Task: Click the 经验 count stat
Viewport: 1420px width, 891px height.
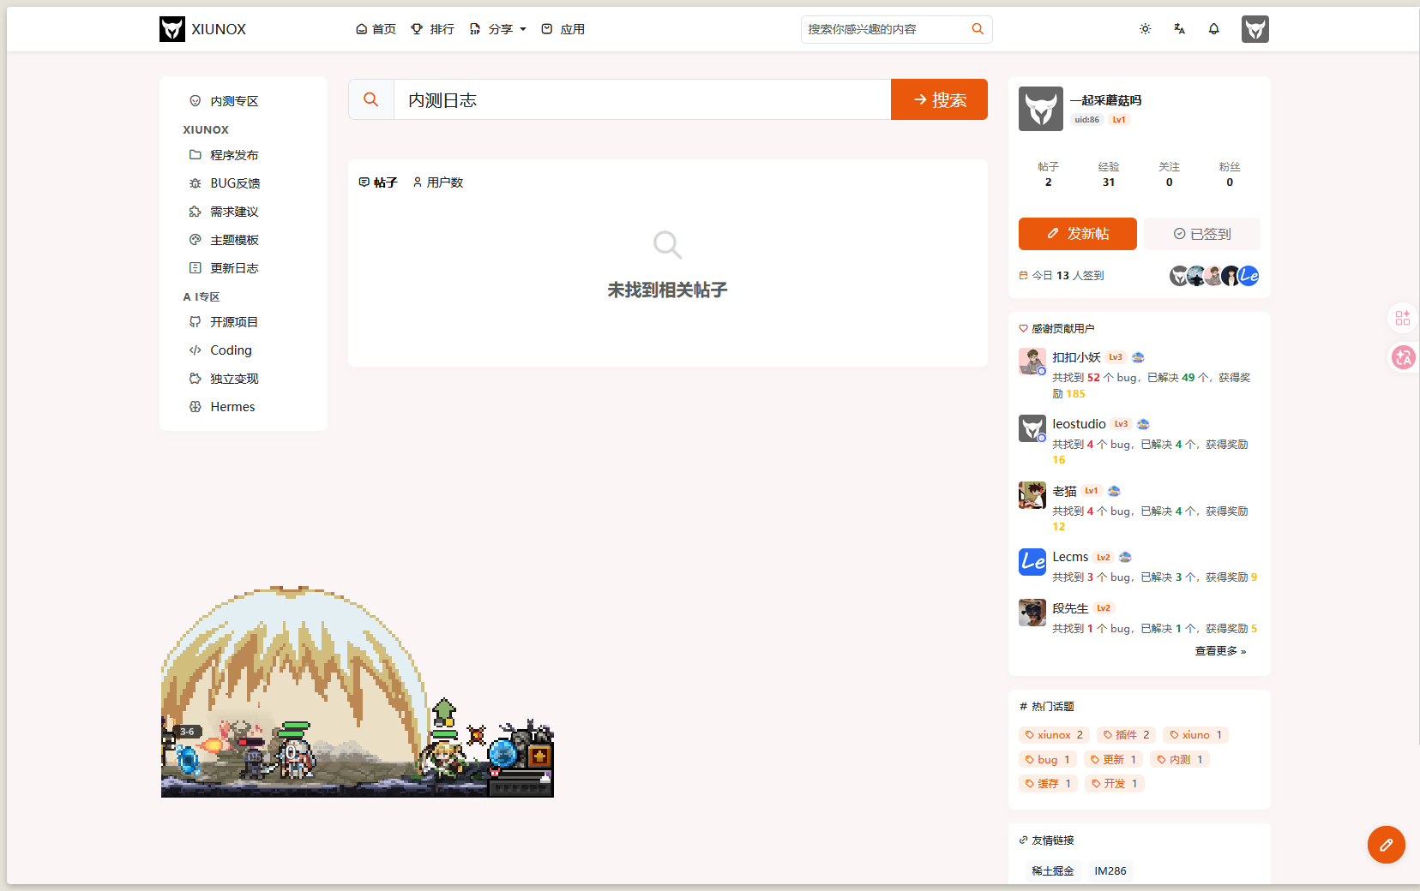Action: 1109,174
